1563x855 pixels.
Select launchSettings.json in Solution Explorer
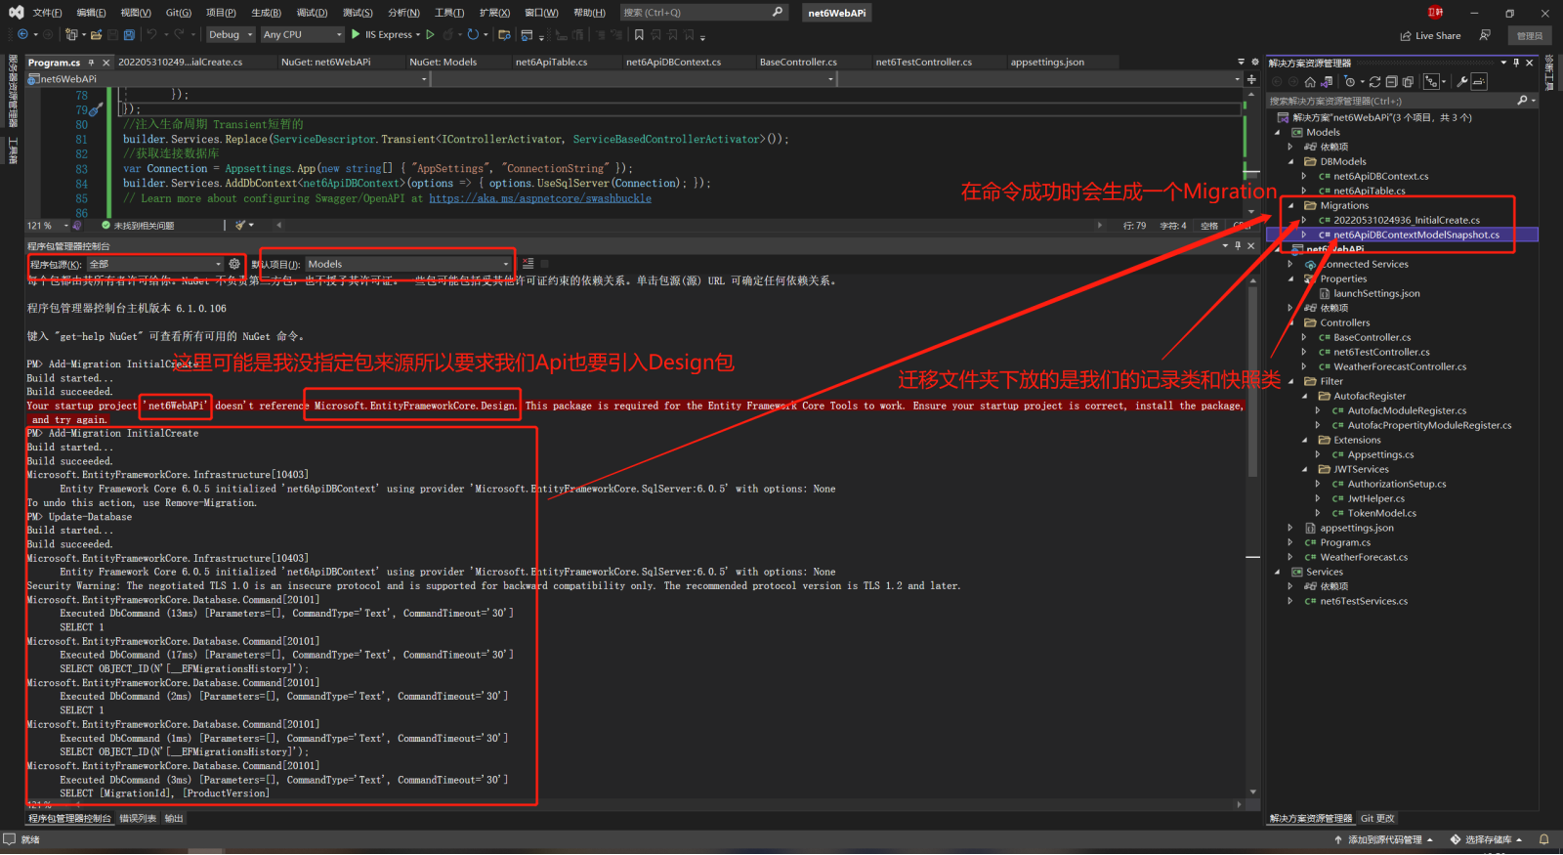click(1376, 294)
